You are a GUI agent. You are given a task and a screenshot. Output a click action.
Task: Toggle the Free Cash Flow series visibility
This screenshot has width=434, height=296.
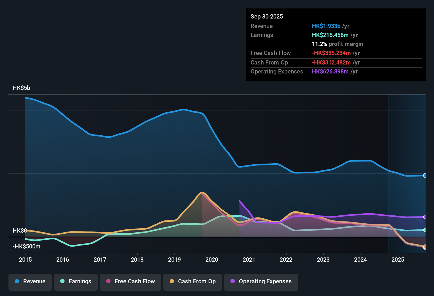tap(130, 281)
